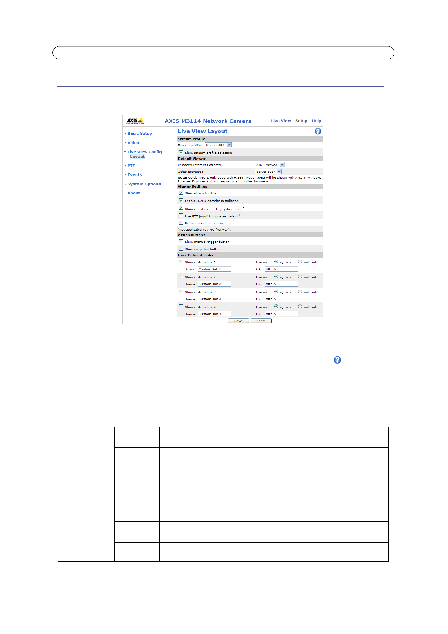Toggle Enable H.264 decoder installation checkbox
448x634 pixels.
point(181,200)
